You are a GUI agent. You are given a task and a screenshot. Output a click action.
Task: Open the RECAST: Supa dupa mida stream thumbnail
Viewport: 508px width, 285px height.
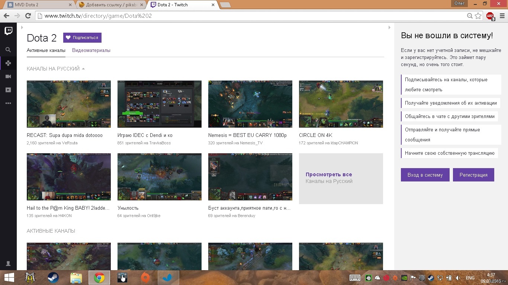[69, 104]
